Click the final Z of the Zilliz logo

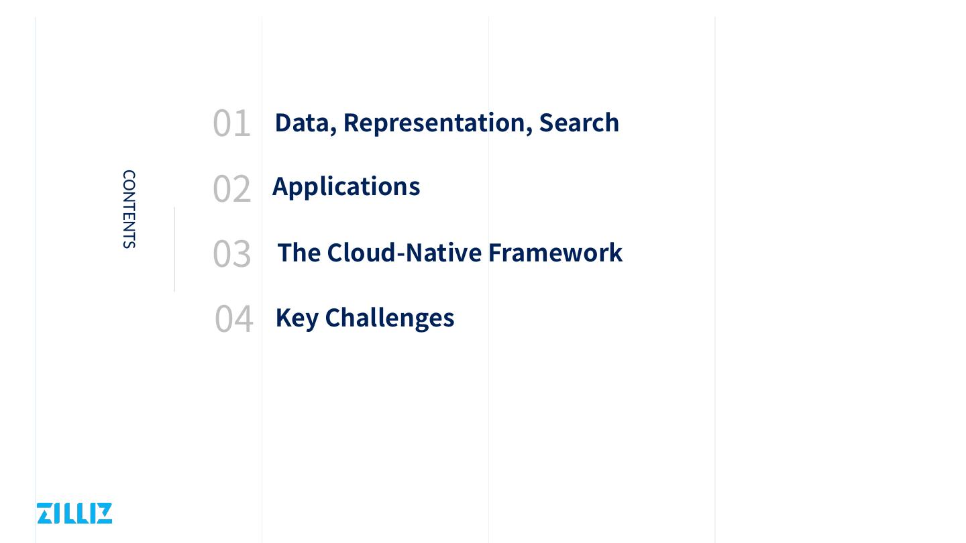point(103,514)
